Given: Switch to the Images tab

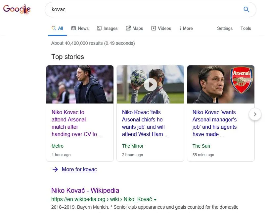Looking at the screenshot, I should pos(107,28).
